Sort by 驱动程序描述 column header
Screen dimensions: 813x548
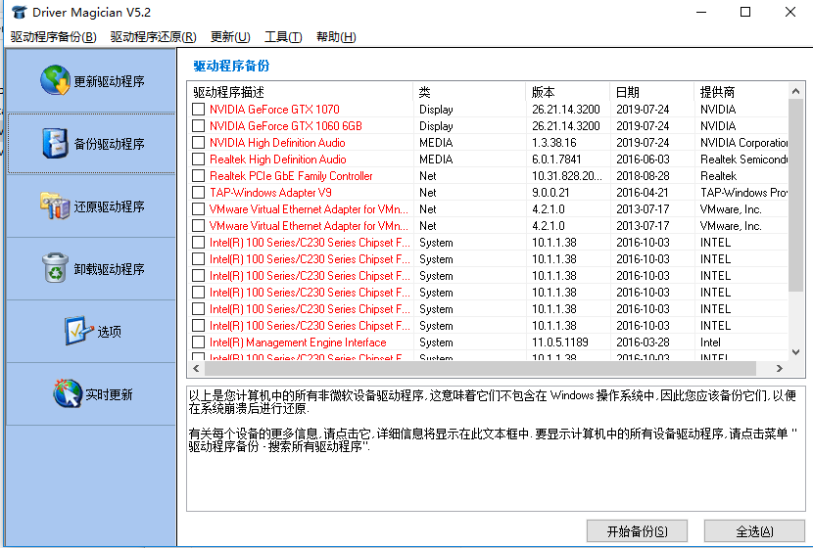click(300, 92)
